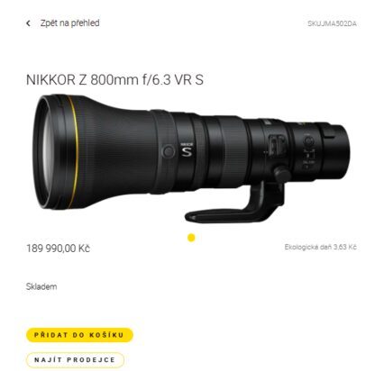Click the round function button beside S badge
This screenshot has width=375, height=371.
tap(169, 151)
